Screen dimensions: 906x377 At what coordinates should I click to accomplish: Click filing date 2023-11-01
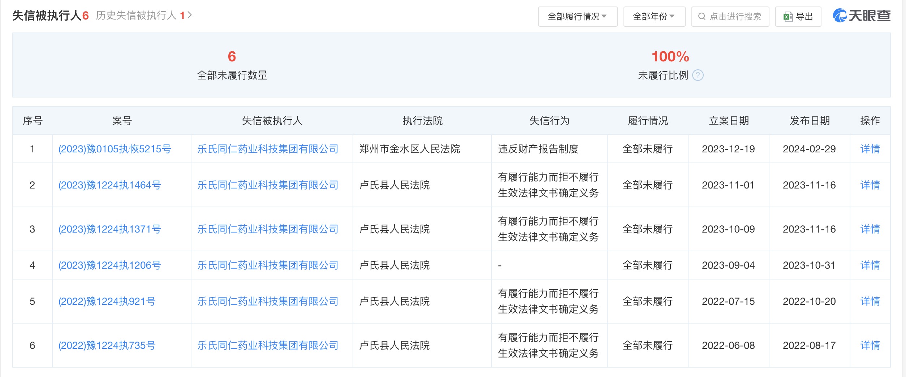(x=728, y=185)
